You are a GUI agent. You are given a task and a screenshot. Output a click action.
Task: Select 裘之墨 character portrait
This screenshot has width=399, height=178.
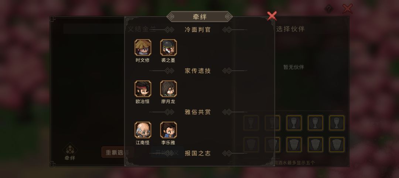(x=168, y=47)
